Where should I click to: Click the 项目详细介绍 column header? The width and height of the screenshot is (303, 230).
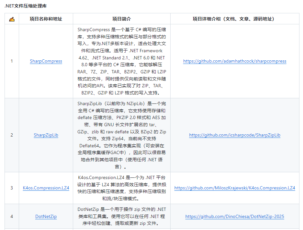pyautogui.click(x=234, y=19)
